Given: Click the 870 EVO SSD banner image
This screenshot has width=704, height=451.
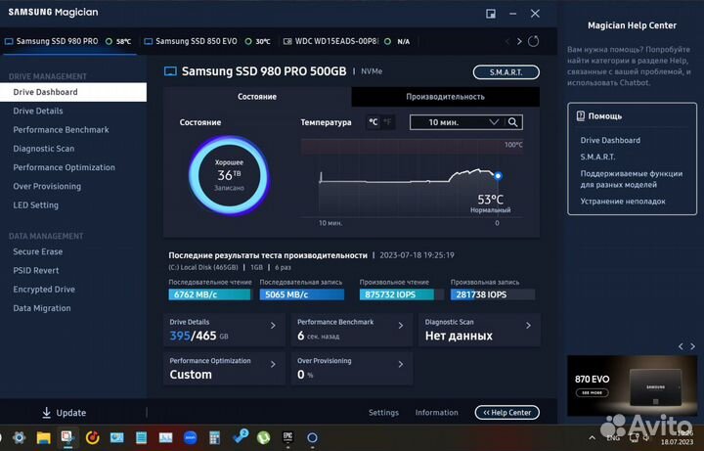Looking at the screenshot, I should 633,385.
